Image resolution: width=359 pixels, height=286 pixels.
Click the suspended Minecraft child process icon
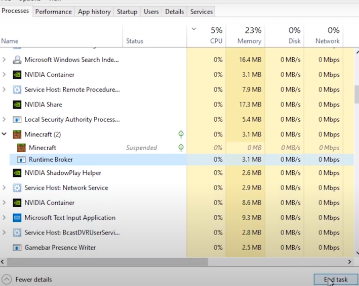coord(21,148)
